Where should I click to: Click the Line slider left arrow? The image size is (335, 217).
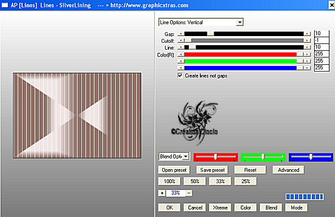(x=181, y=47)
